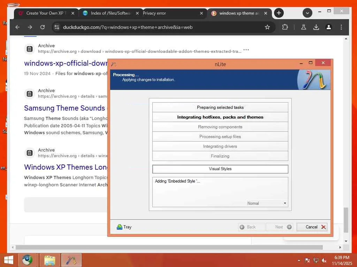Switch to Index of /files/Software tab
The image size is (357, 267).
[111, 13]
